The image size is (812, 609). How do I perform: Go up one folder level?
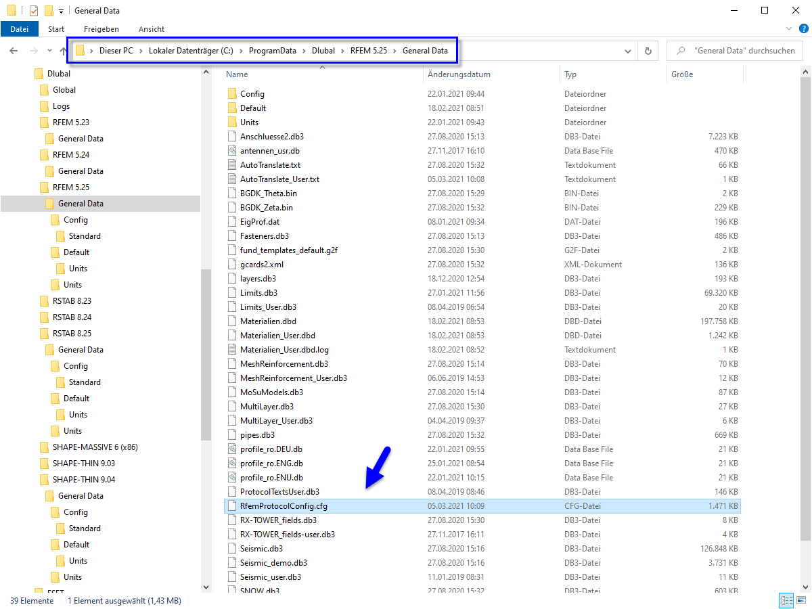coord(63,50)
